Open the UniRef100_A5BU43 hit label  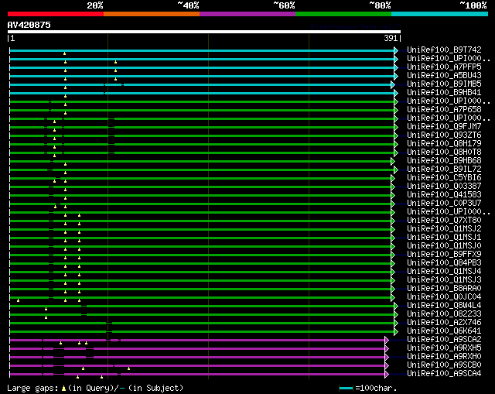(444, 76)
